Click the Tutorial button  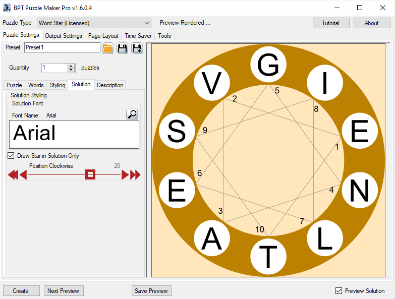[x=331, y=23]
